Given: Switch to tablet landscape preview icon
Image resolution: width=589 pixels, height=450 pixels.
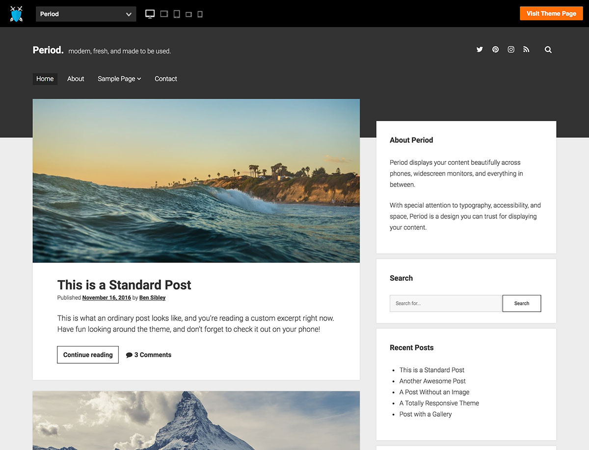Looking at the screenshot, I should tap(164, 14).
